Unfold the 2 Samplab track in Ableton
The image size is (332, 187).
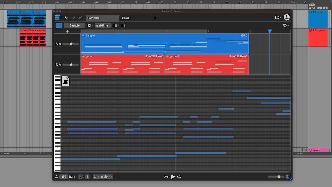(310, 30)
